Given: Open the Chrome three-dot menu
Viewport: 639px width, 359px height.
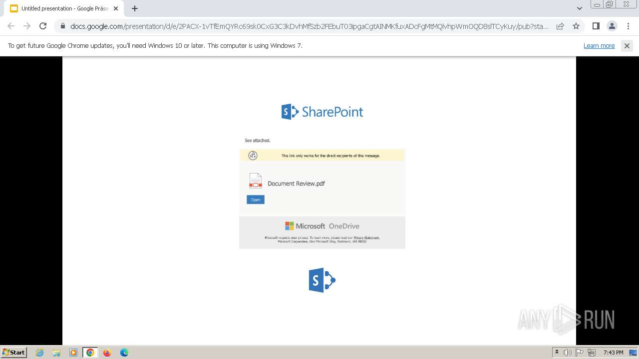Looking at the screenshot, I should coord(628,26).
